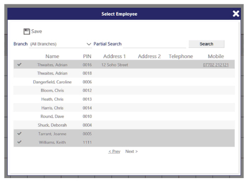248x182 pixels.
Task: Select the Shuck, Deborah row
Action: (124, 125)
